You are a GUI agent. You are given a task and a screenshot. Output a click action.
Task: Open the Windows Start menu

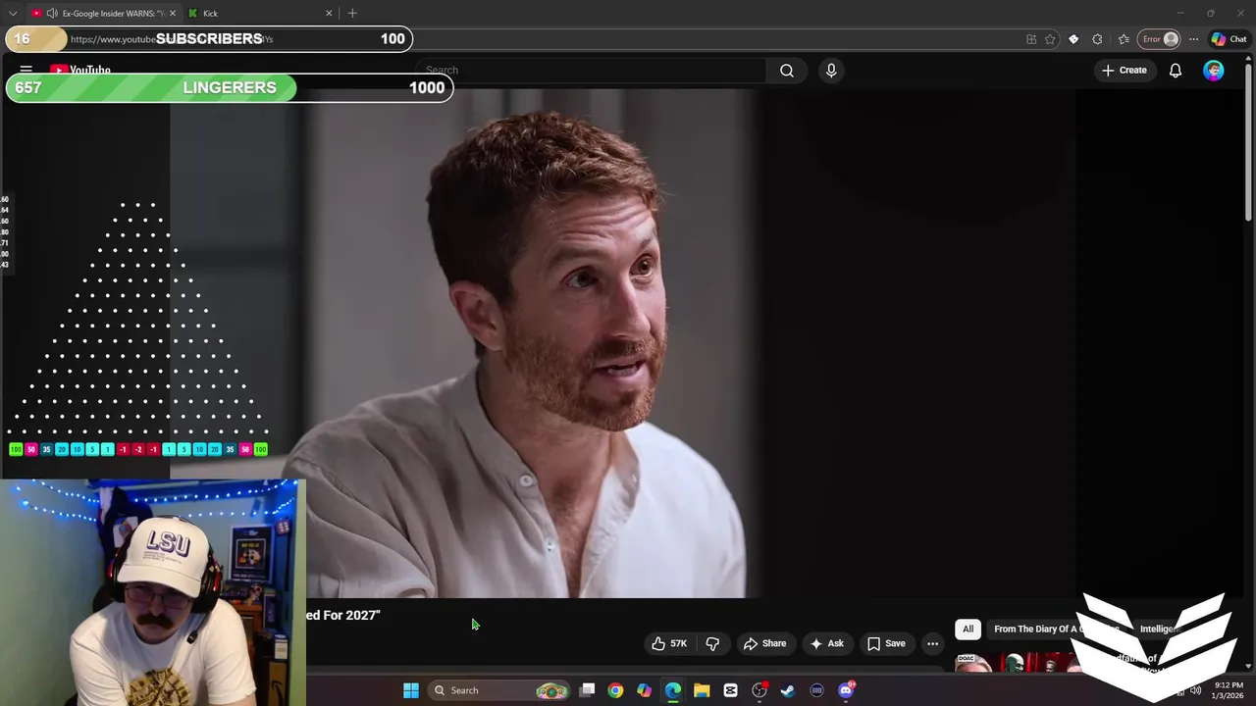[411, 690]
